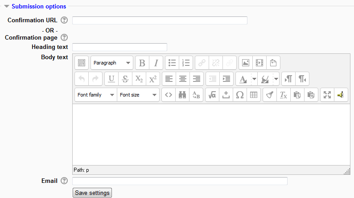
Task: Toggle fullscreen editor mode
Action: coord(327,95)
